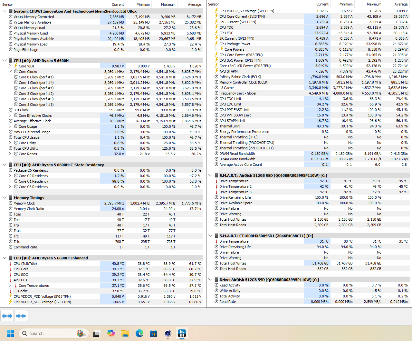This screenshot has height=341, width=412.
Task: Collapse the Ryzen 5 6600H Enhanced group
Action: (5, 258)
